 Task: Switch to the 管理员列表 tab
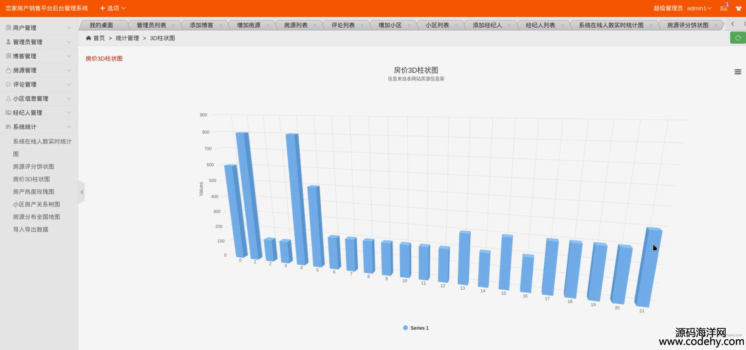[x=151, y=25]
